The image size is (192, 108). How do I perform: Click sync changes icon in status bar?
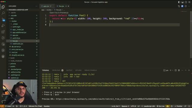pyautogui.click(x=13, y=106)
